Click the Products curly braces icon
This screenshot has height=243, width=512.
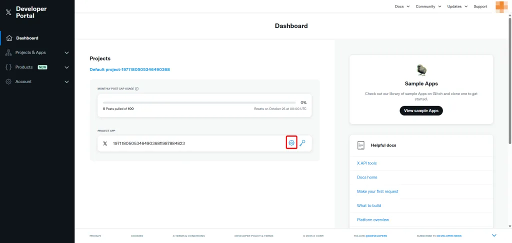point(8,67)
